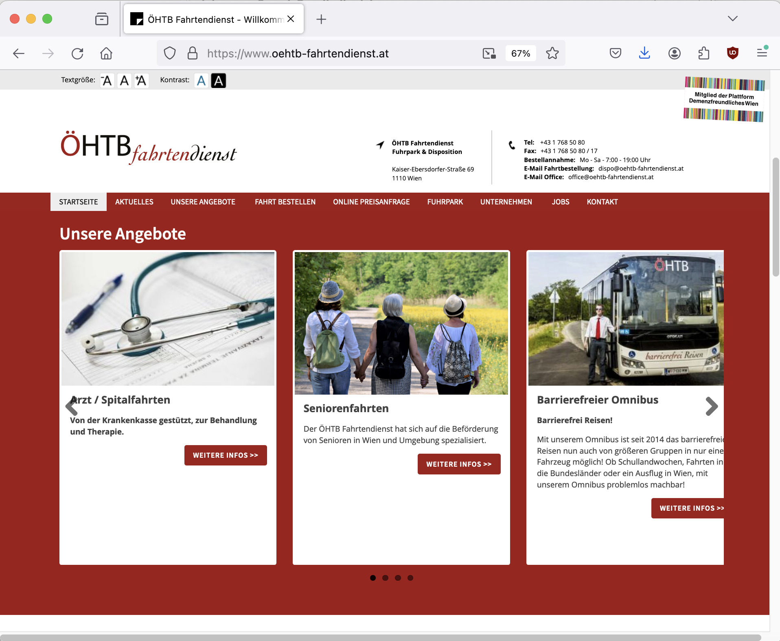780x641 pixels.
Task: Reload the current page
Action: pos(77,53)
